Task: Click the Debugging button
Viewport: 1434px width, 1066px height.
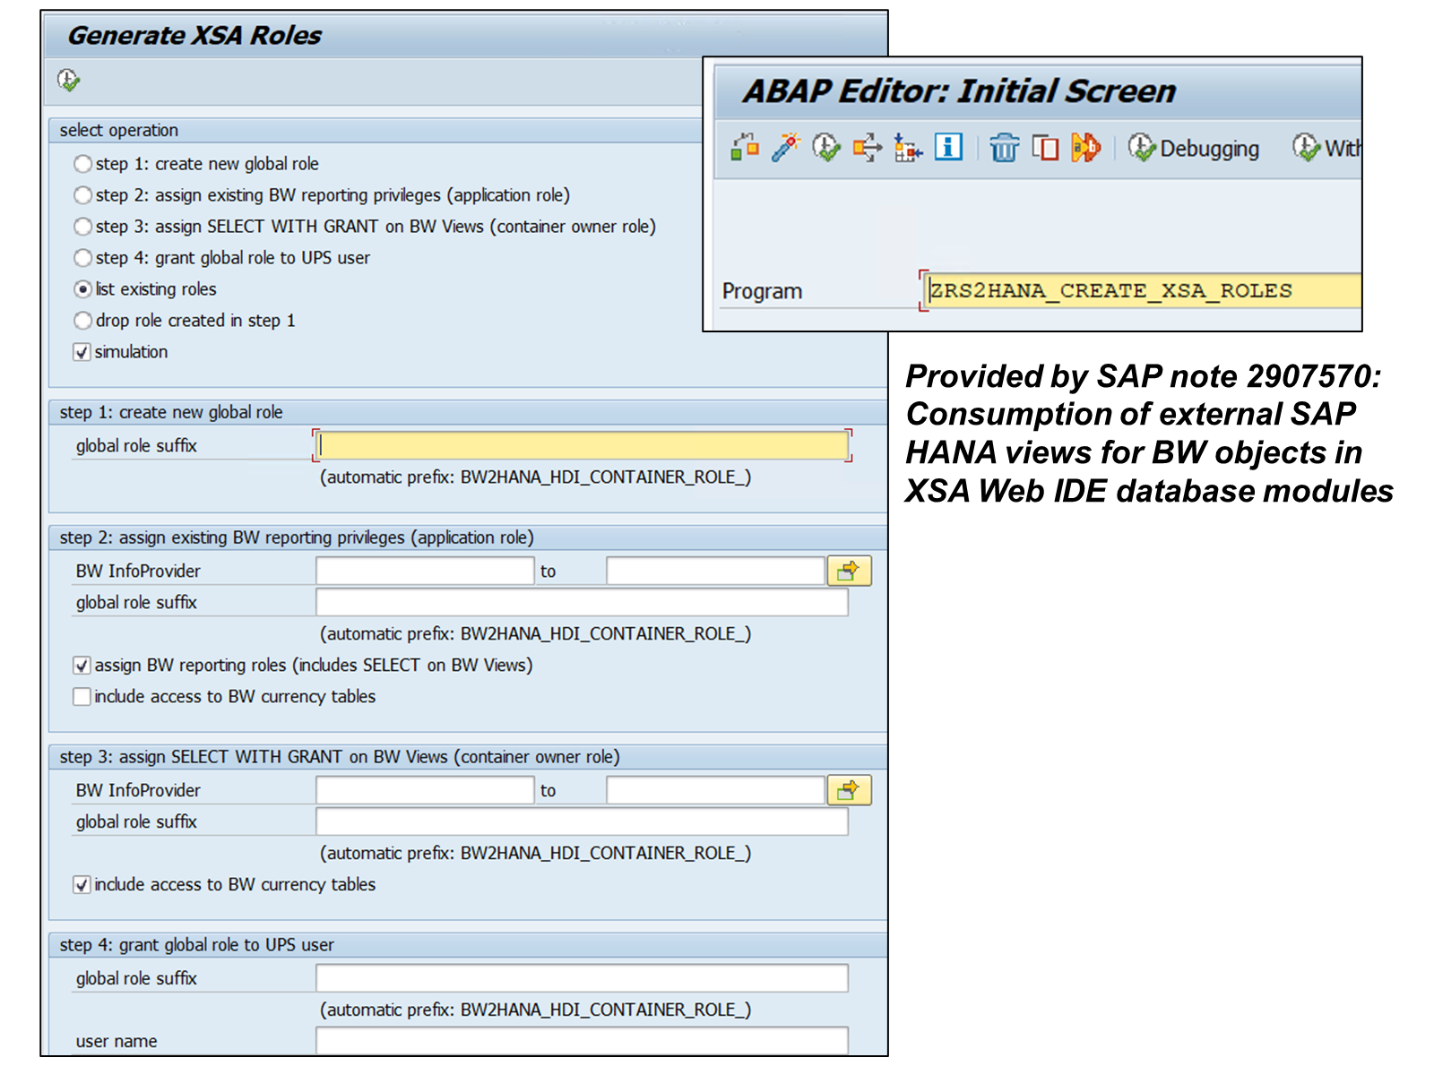Action: [1193, 148]
